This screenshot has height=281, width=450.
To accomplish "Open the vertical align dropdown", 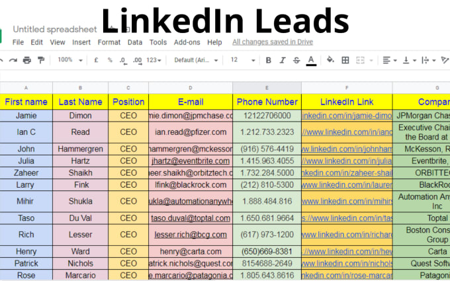I will click(x=410, y=60).
